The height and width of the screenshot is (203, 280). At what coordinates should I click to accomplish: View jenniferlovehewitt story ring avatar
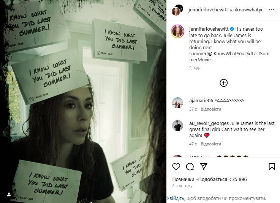click(178, 31)
